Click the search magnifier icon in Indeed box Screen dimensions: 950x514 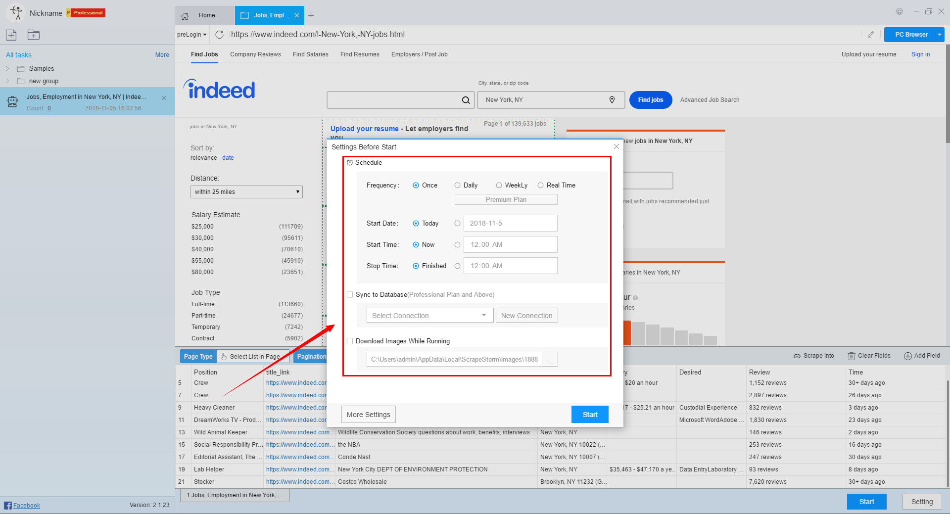(x=466, y=100)
